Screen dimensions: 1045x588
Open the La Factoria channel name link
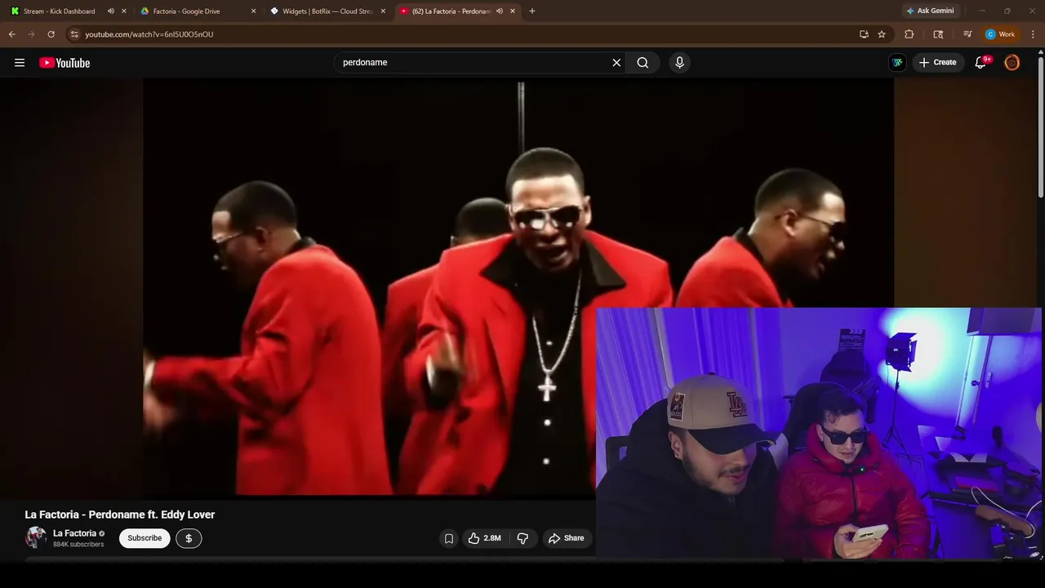tap(74, 533)
